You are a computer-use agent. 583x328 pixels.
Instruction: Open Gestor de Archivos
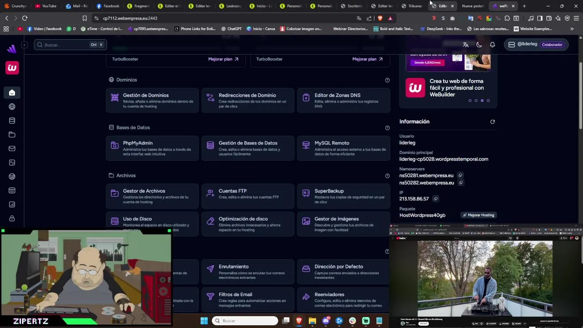[x=152, y=196]
